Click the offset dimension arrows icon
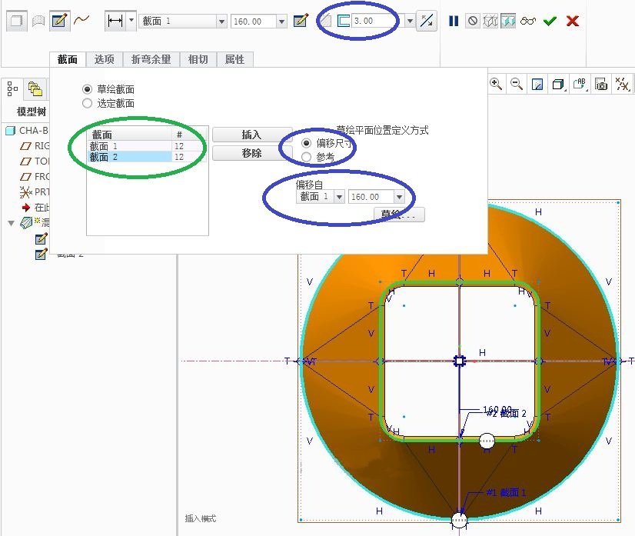 (x=115, y=21)
